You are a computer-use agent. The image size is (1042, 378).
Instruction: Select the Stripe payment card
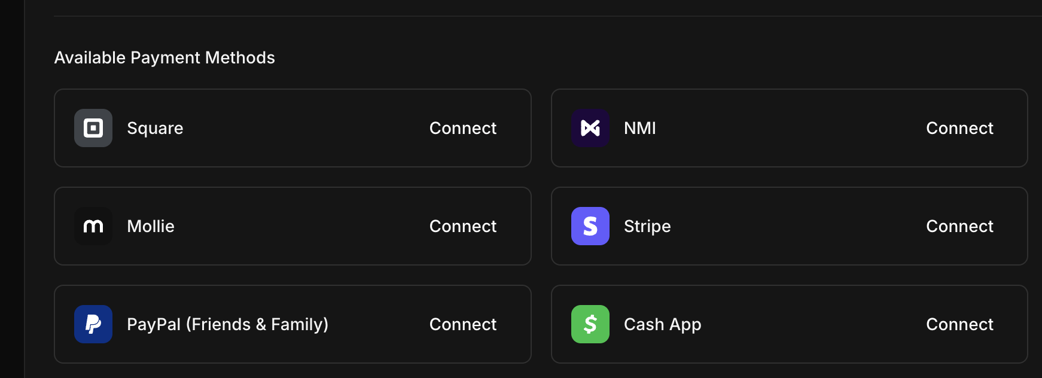click(x=790, y=226)
